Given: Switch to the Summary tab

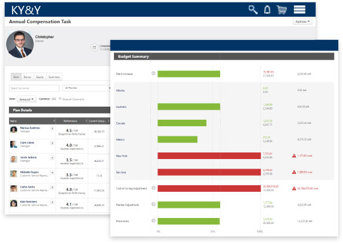Looking at the screenshot, I should (x=54, y=77).
